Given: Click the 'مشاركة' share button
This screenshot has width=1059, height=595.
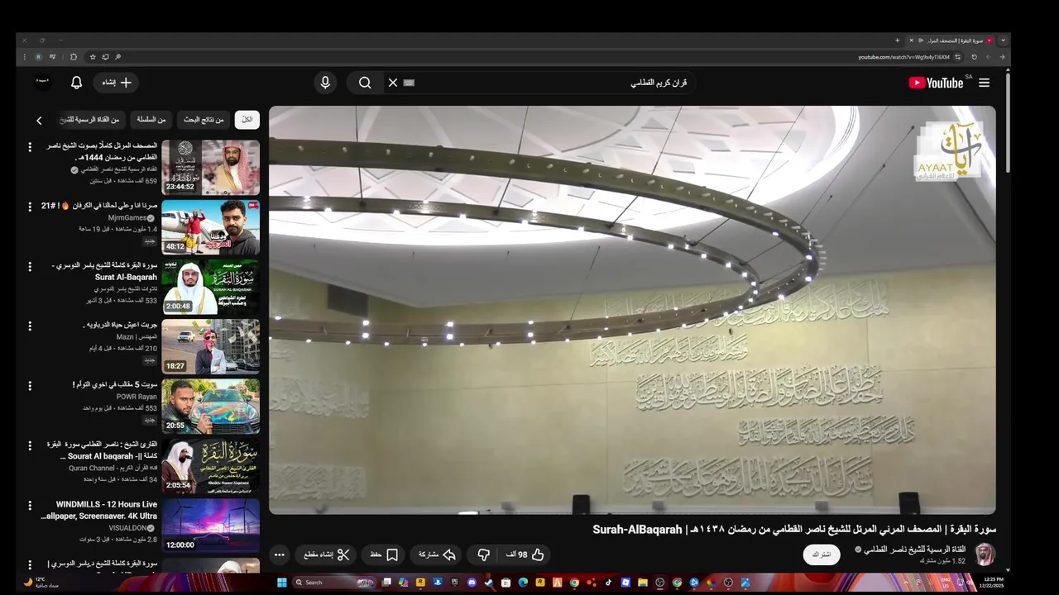Looking at the screenshot, I should pyautogui.click(x=438, y=555).
